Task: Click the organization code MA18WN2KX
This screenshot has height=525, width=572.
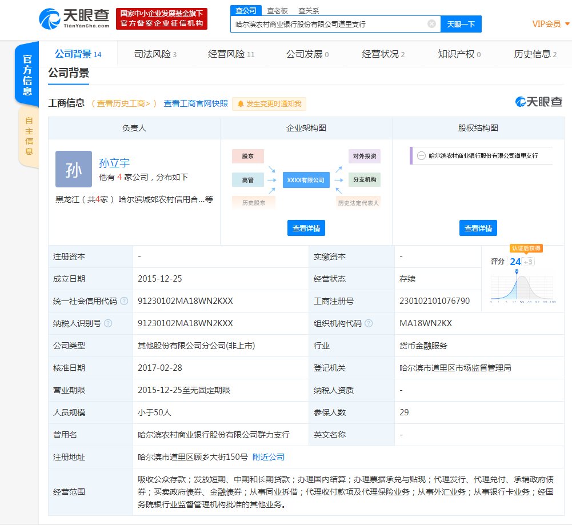Action: 426,323
